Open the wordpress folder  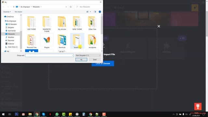92,41
